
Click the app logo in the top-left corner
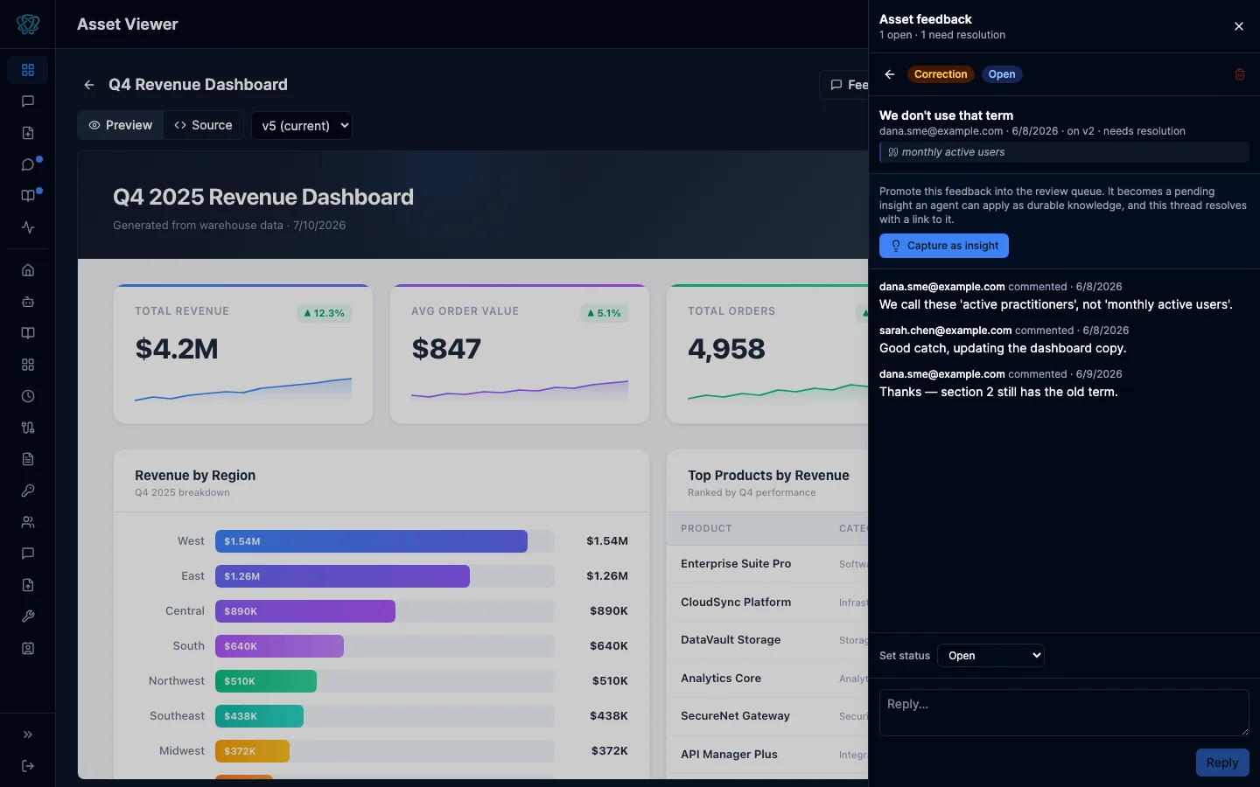28,24
